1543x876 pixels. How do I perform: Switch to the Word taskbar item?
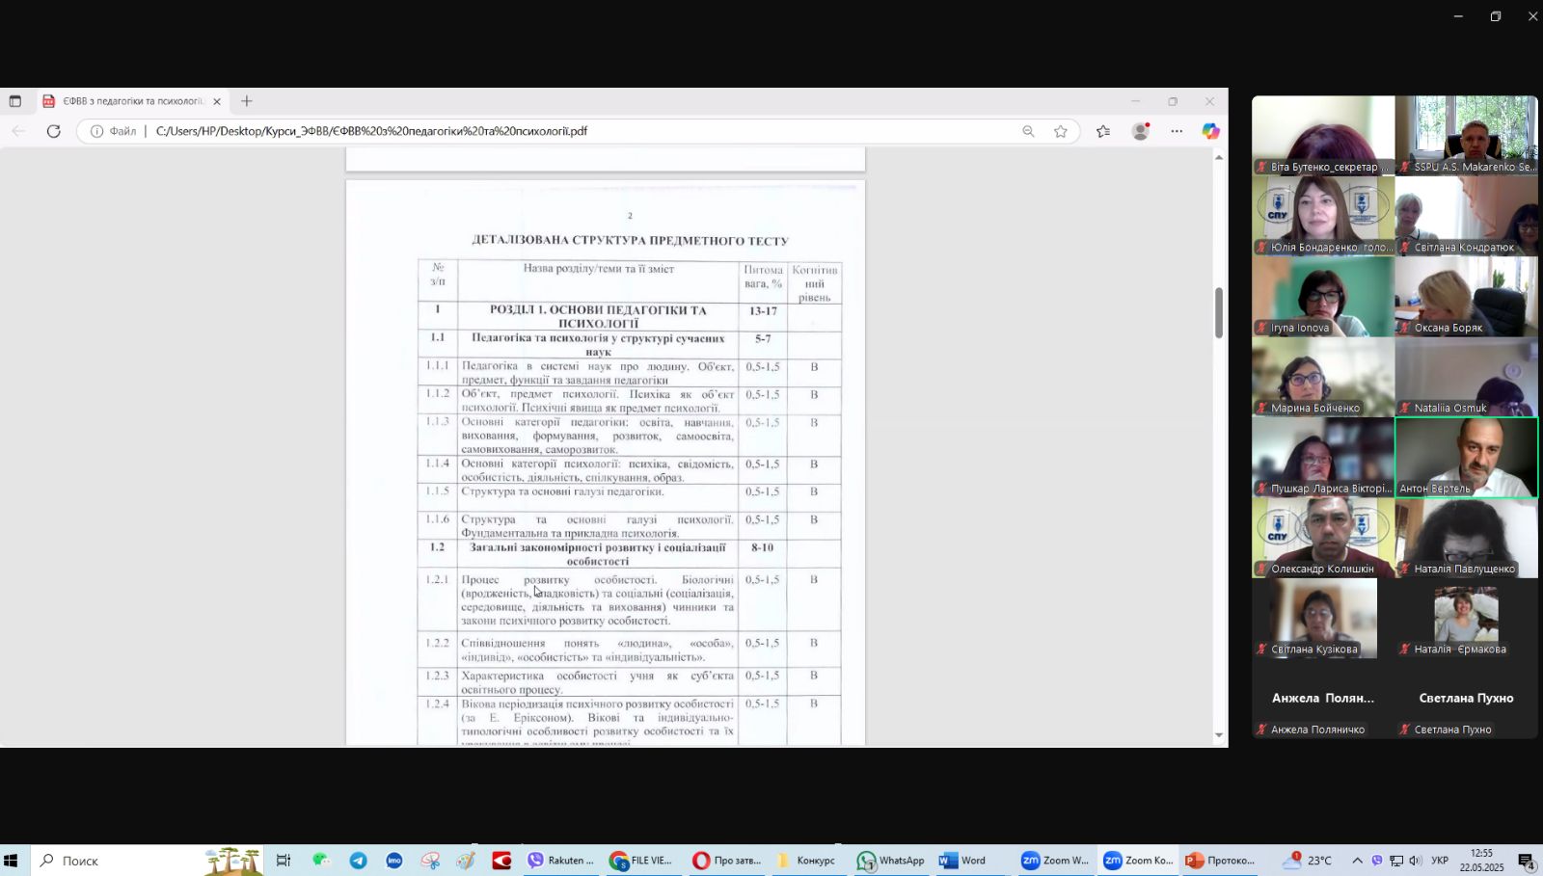(963, 861)
